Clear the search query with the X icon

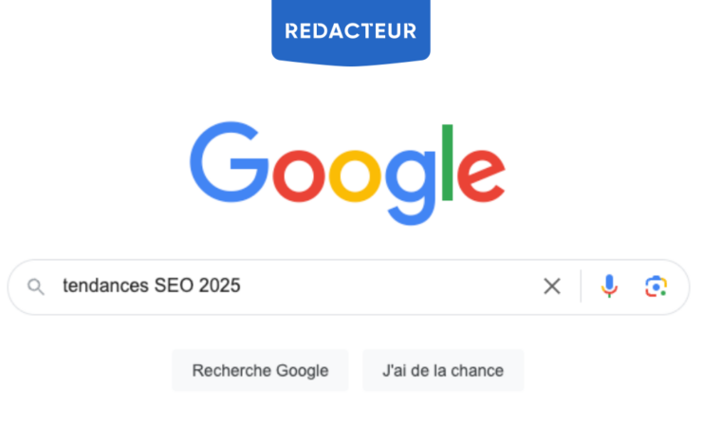[552, 286]
